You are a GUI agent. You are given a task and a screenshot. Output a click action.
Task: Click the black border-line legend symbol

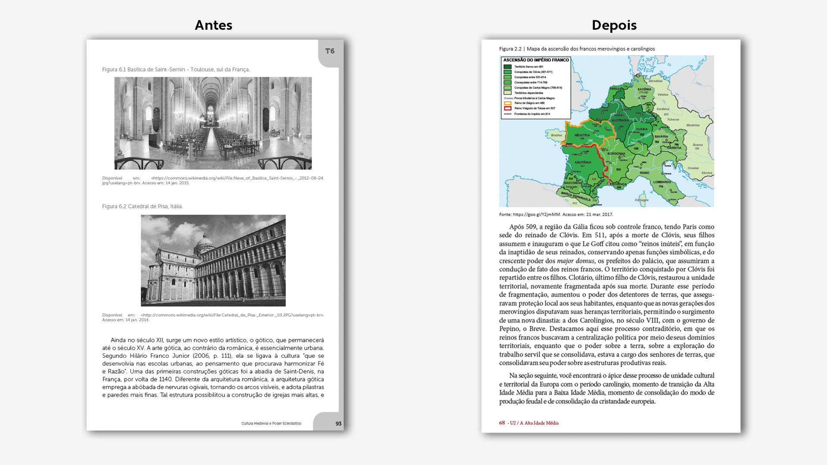click(x=507, y=114)
